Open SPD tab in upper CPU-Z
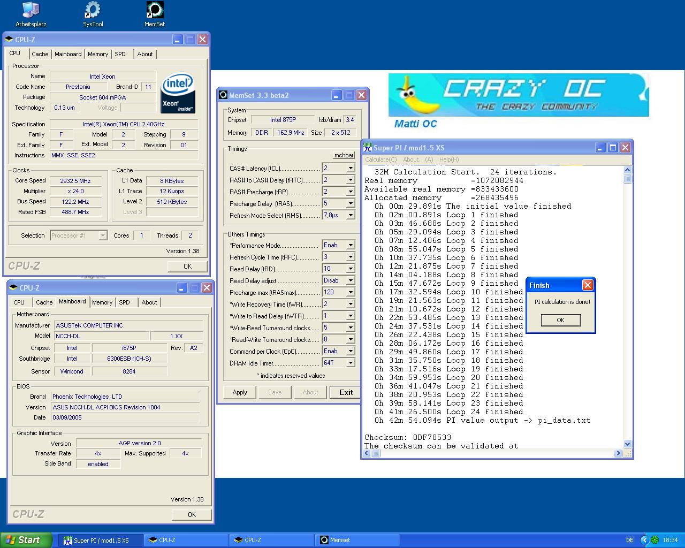 click(x=120, y=54)
